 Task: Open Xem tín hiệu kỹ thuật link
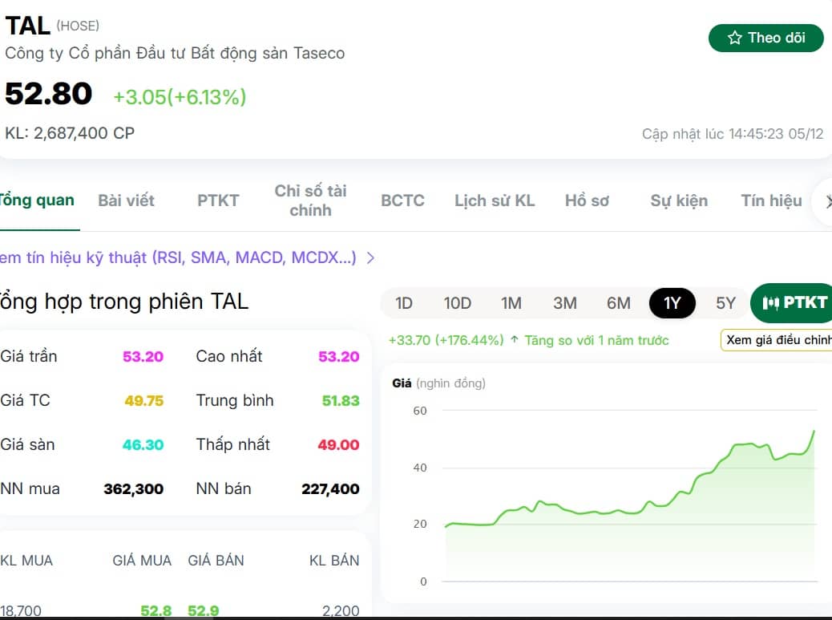[176, 257]
